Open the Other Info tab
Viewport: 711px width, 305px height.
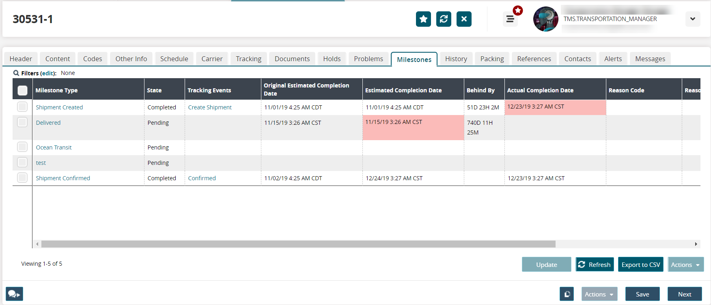click(x=131, y=59)
